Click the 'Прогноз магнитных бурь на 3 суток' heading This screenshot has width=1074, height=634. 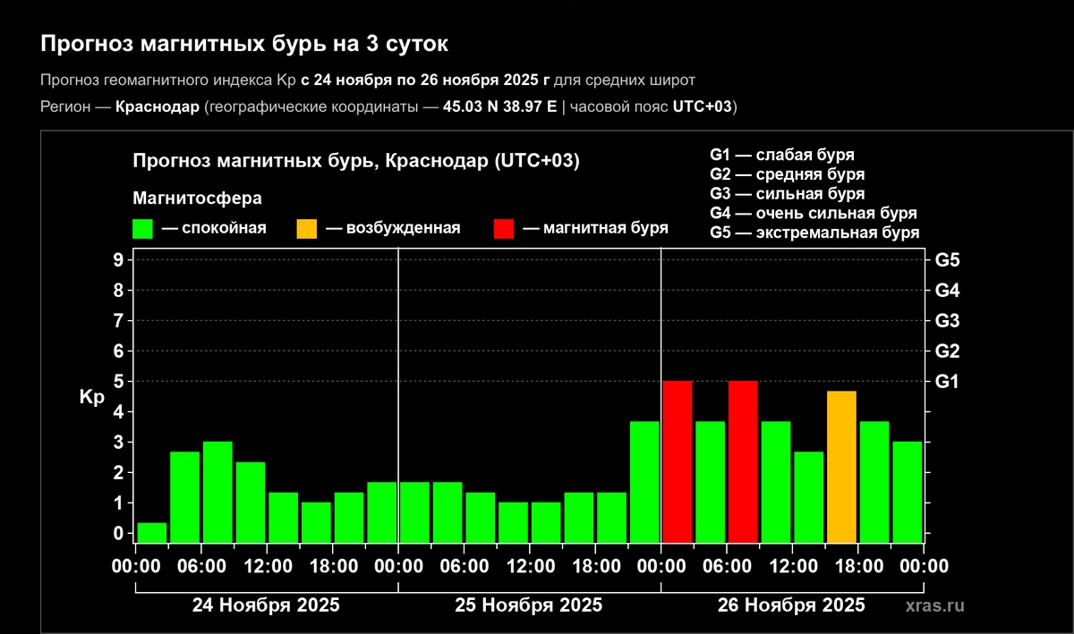pyautogui.click(x=243, y=44)
